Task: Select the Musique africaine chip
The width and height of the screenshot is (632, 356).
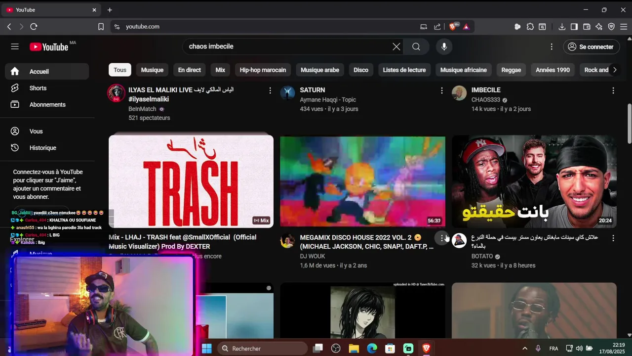Action: 464,70
